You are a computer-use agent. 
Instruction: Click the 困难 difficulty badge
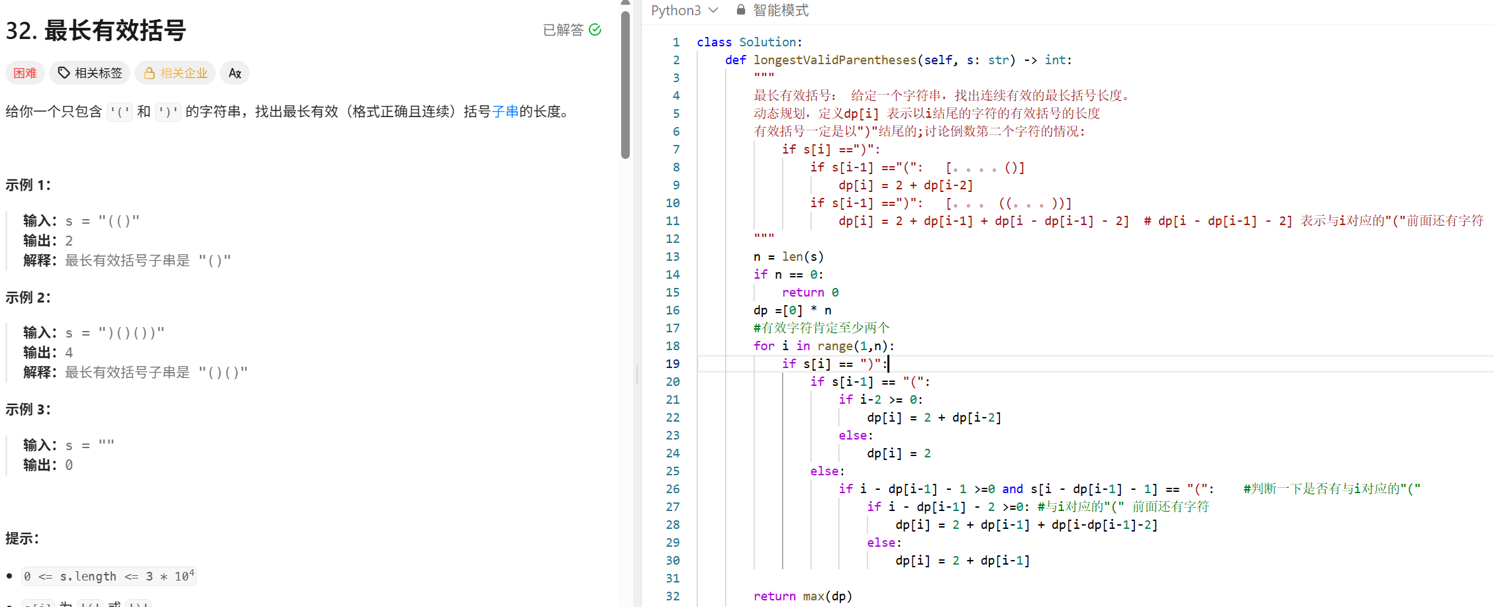click(x=25, y=73)
